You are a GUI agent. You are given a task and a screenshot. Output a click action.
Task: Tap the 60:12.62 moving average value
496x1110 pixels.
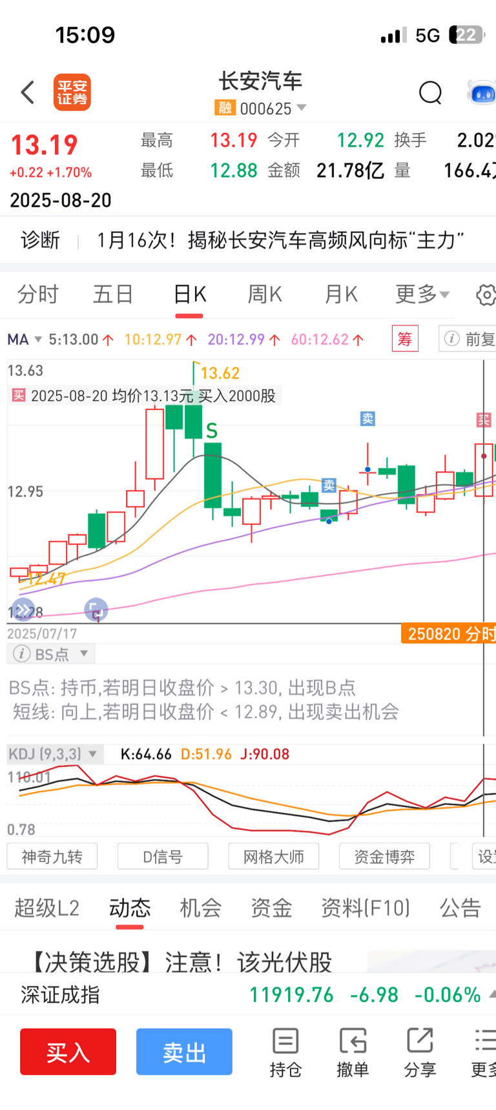[320, 340]
